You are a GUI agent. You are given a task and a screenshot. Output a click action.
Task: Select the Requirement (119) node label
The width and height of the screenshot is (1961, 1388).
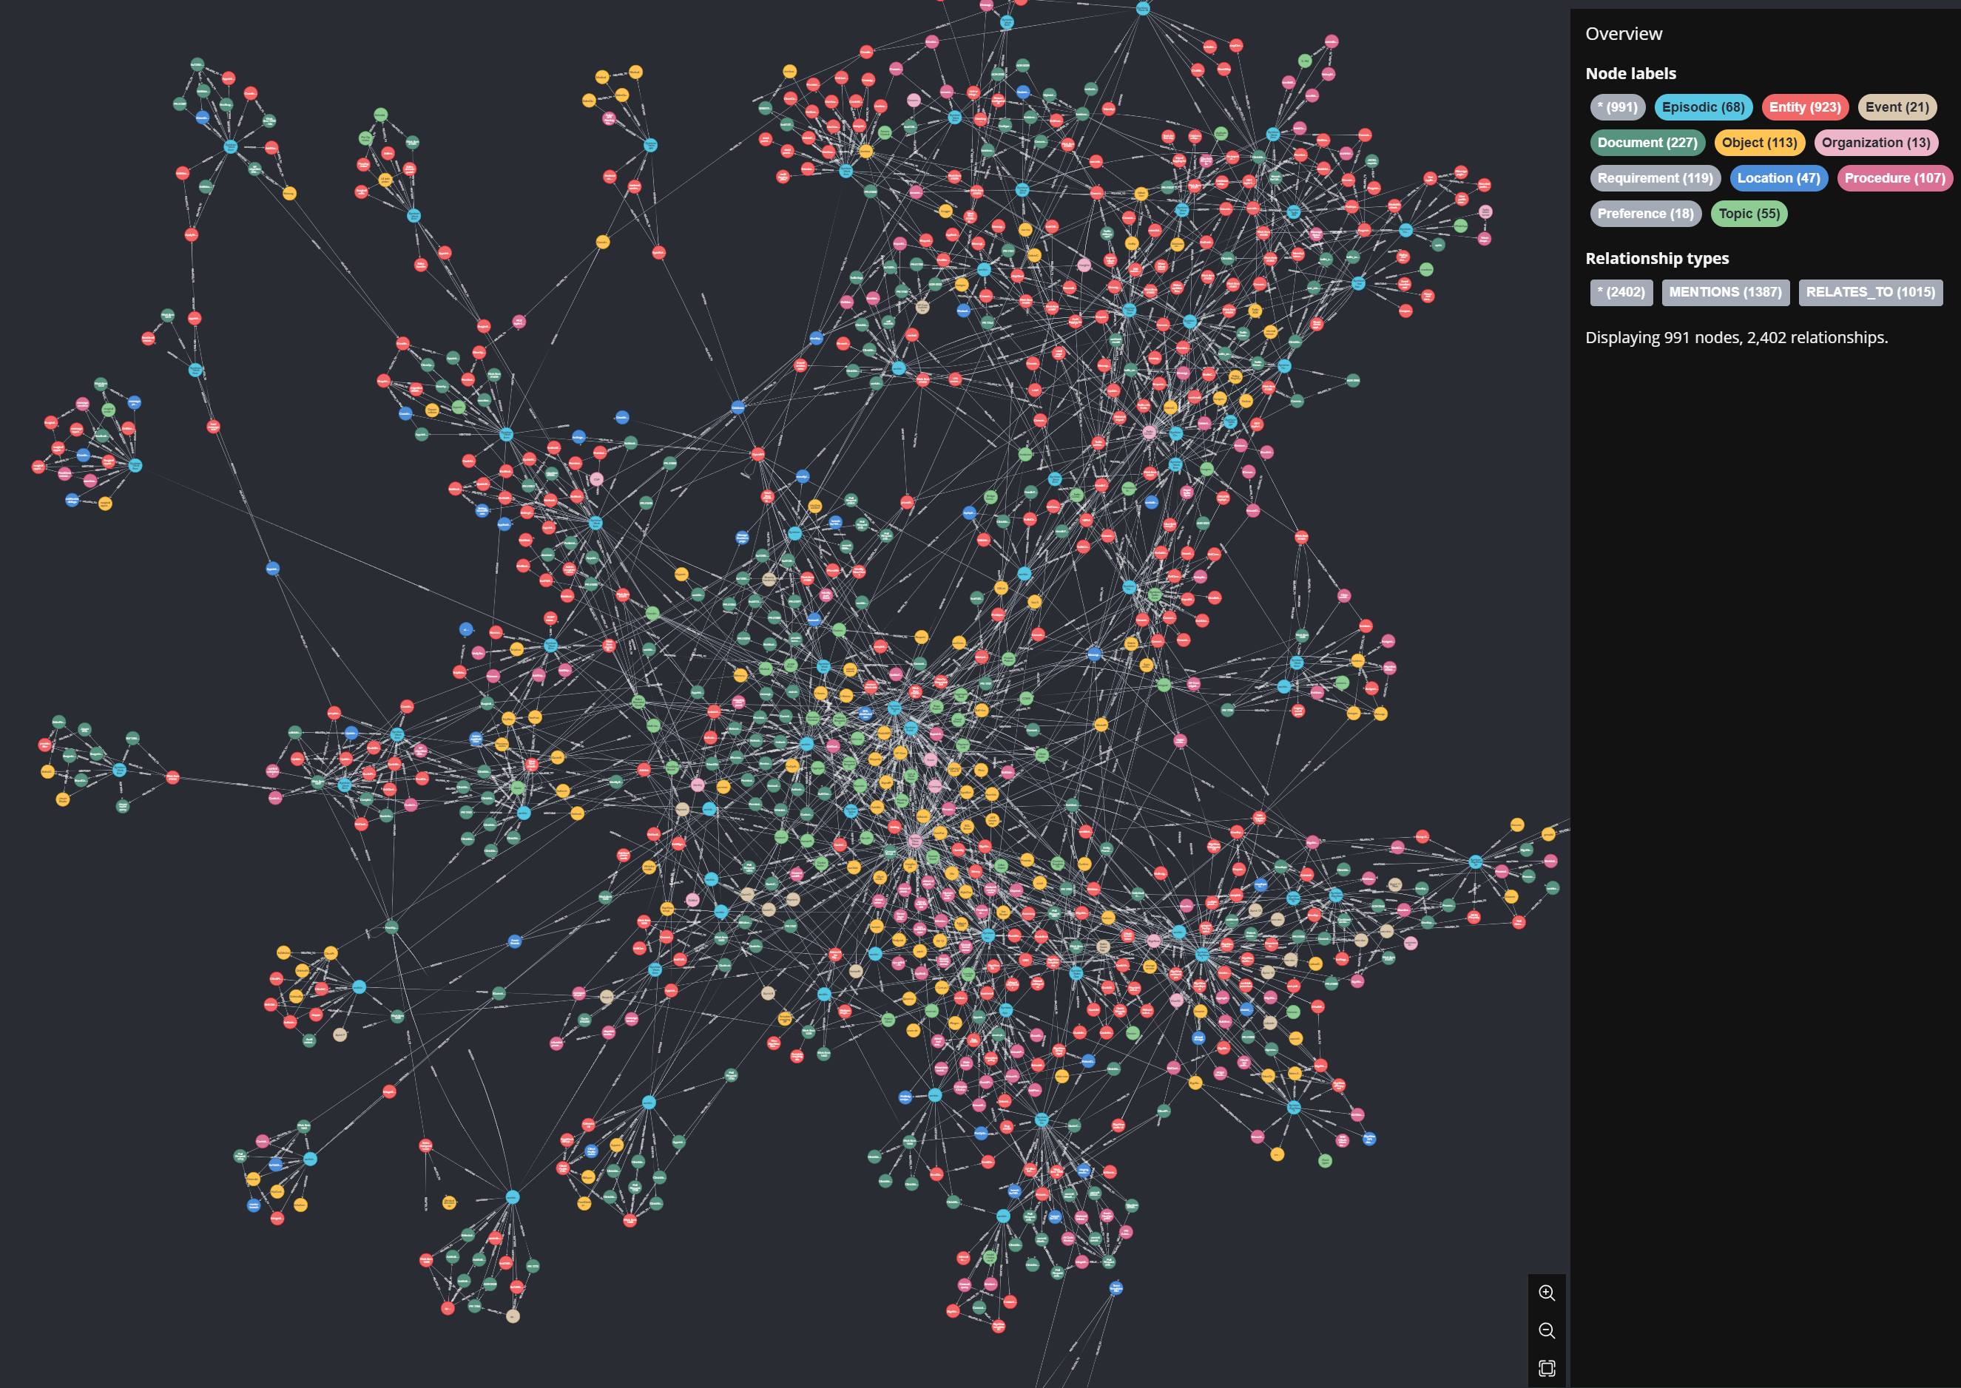coord(1654,177)
